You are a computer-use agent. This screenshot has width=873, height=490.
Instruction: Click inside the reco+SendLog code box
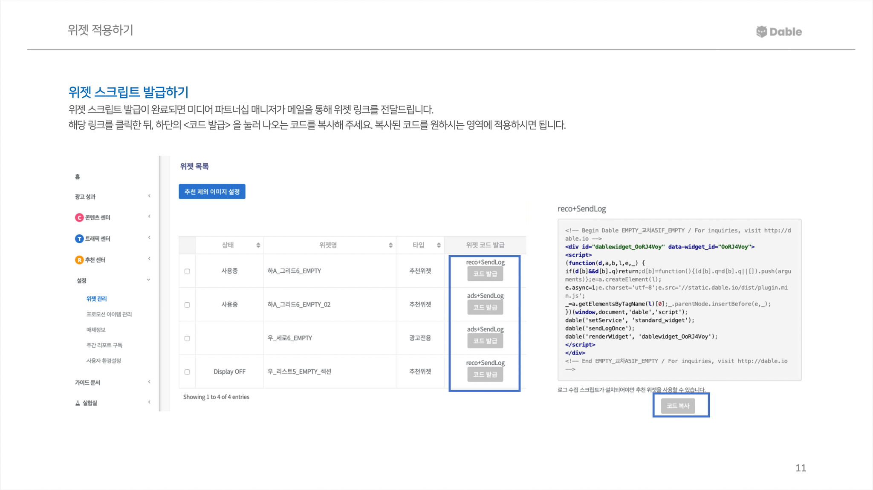click(x=679, y=300)
